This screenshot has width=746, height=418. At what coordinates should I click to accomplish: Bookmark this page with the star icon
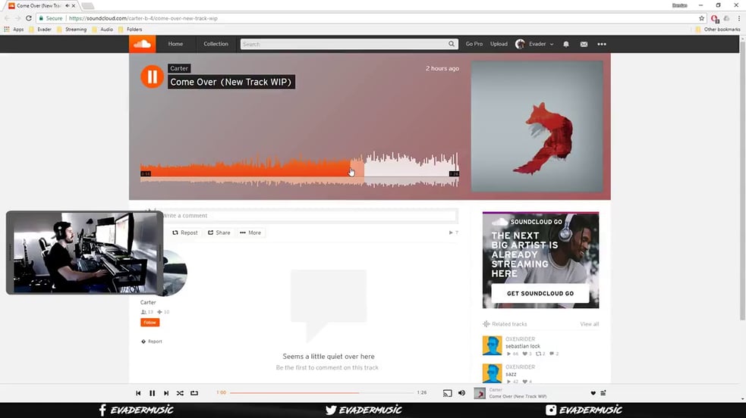click(x=701, y=18)
